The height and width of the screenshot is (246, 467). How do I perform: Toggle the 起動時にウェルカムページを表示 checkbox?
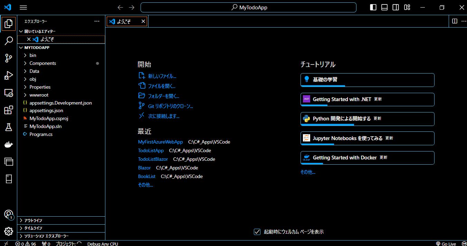tap(257, 232)
